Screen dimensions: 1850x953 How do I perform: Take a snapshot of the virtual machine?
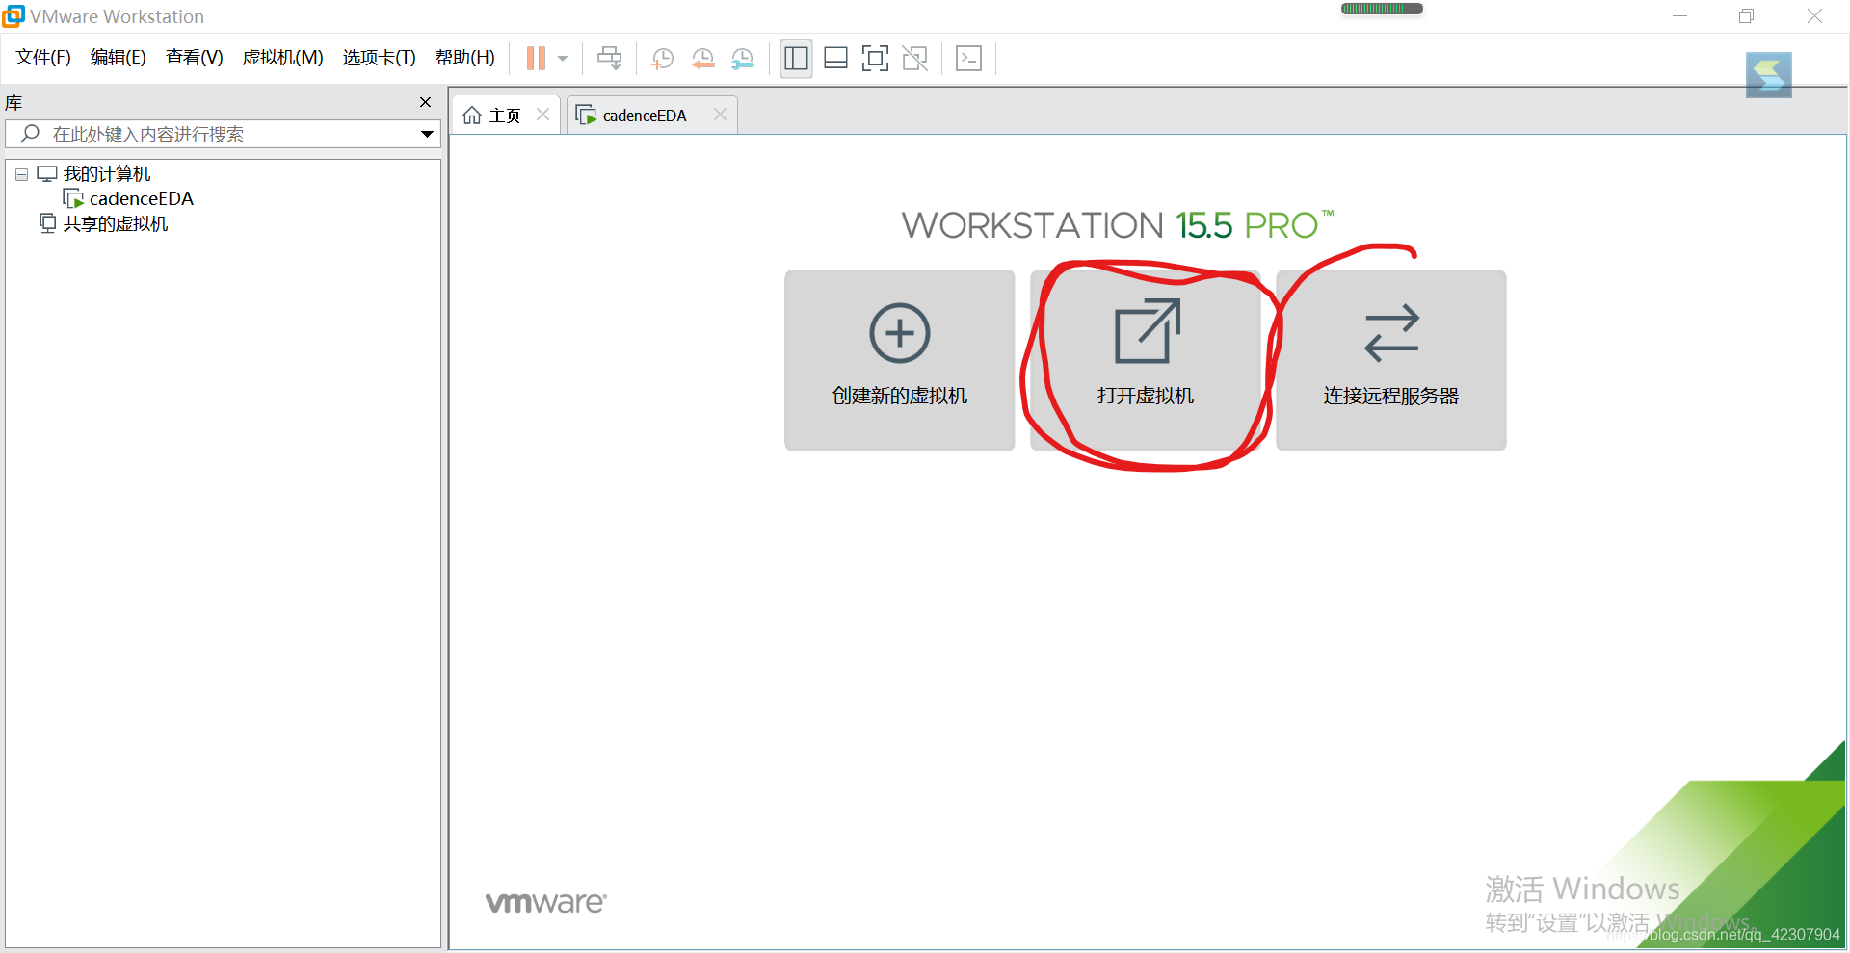[x=662, y=58]
